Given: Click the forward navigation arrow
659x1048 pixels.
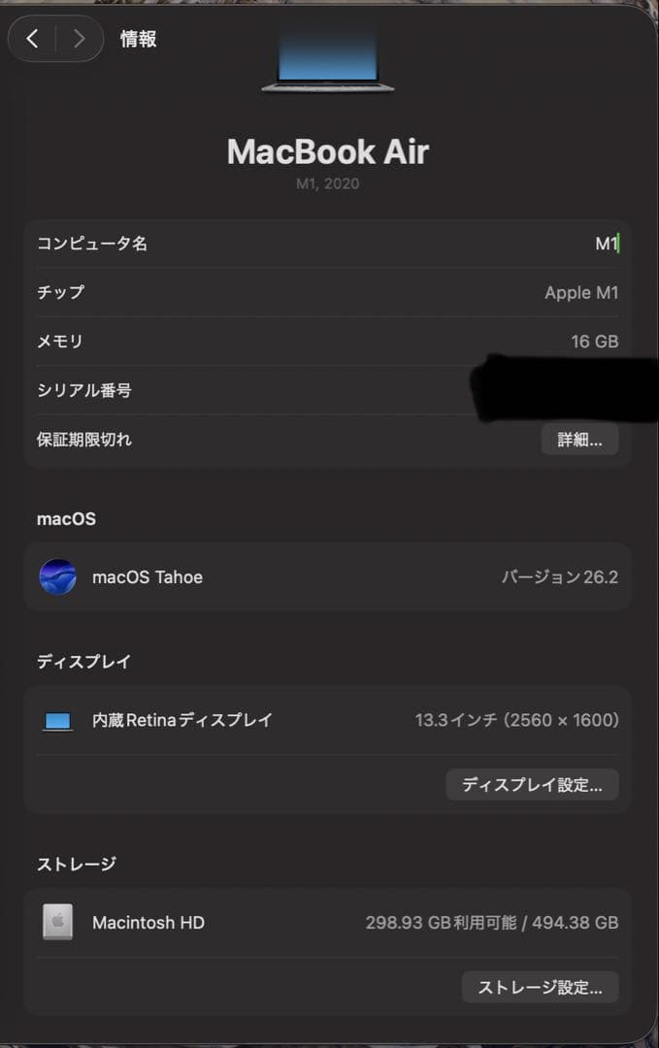Looking at the screenshot, I should (x=78, y=39).
